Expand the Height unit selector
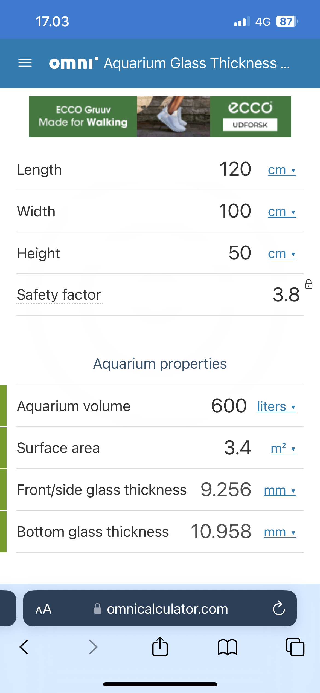 pos(282,254)
